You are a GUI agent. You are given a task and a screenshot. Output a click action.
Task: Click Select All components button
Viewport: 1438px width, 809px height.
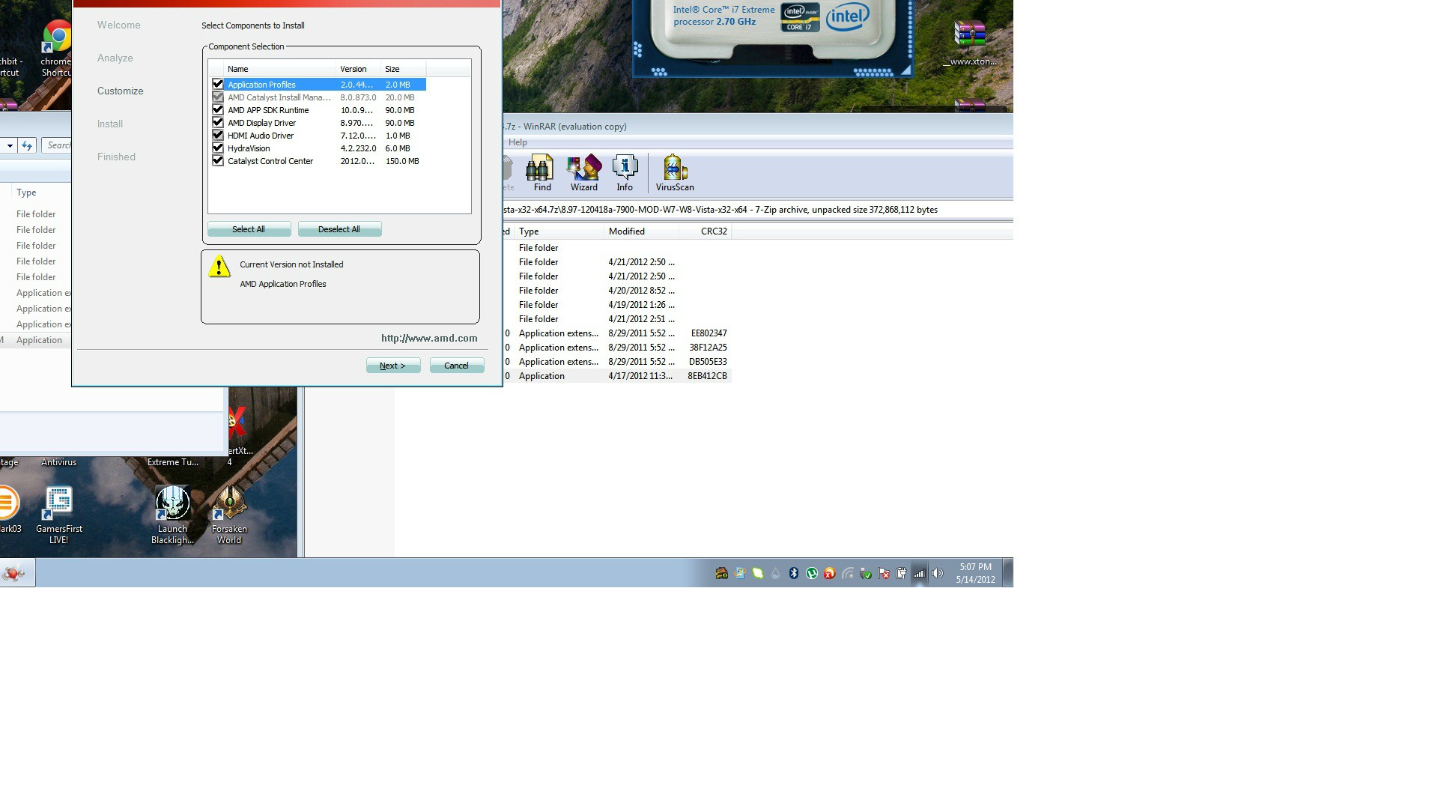249,229
